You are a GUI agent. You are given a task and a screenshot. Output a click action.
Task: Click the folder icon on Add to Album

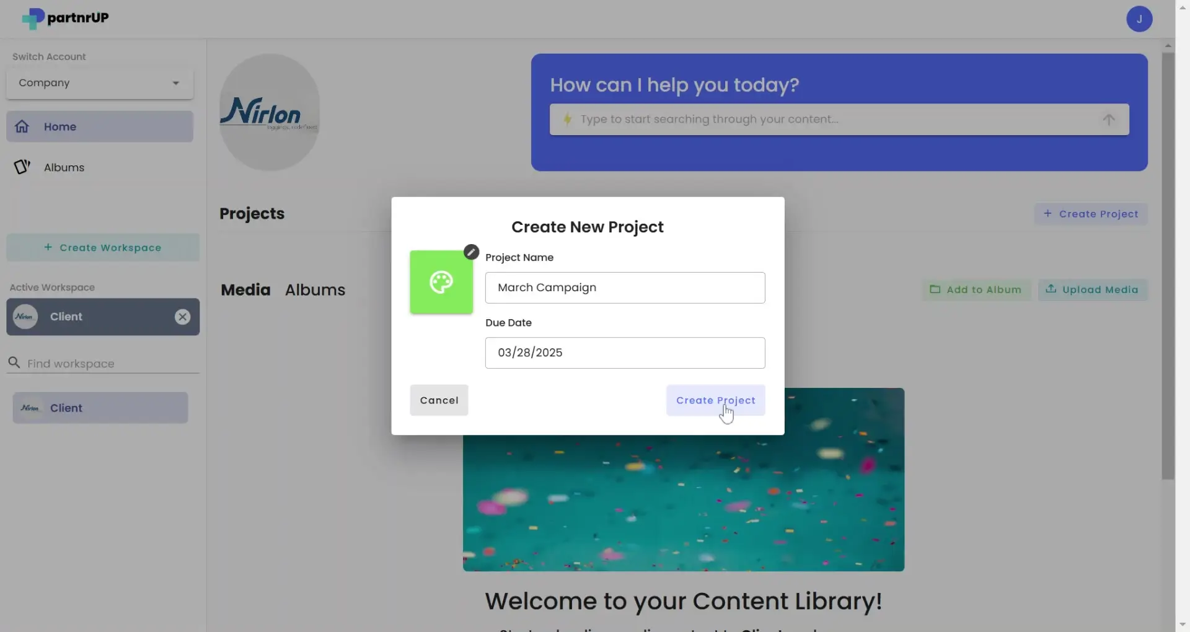pyautogui.click(x=936, y=289)
